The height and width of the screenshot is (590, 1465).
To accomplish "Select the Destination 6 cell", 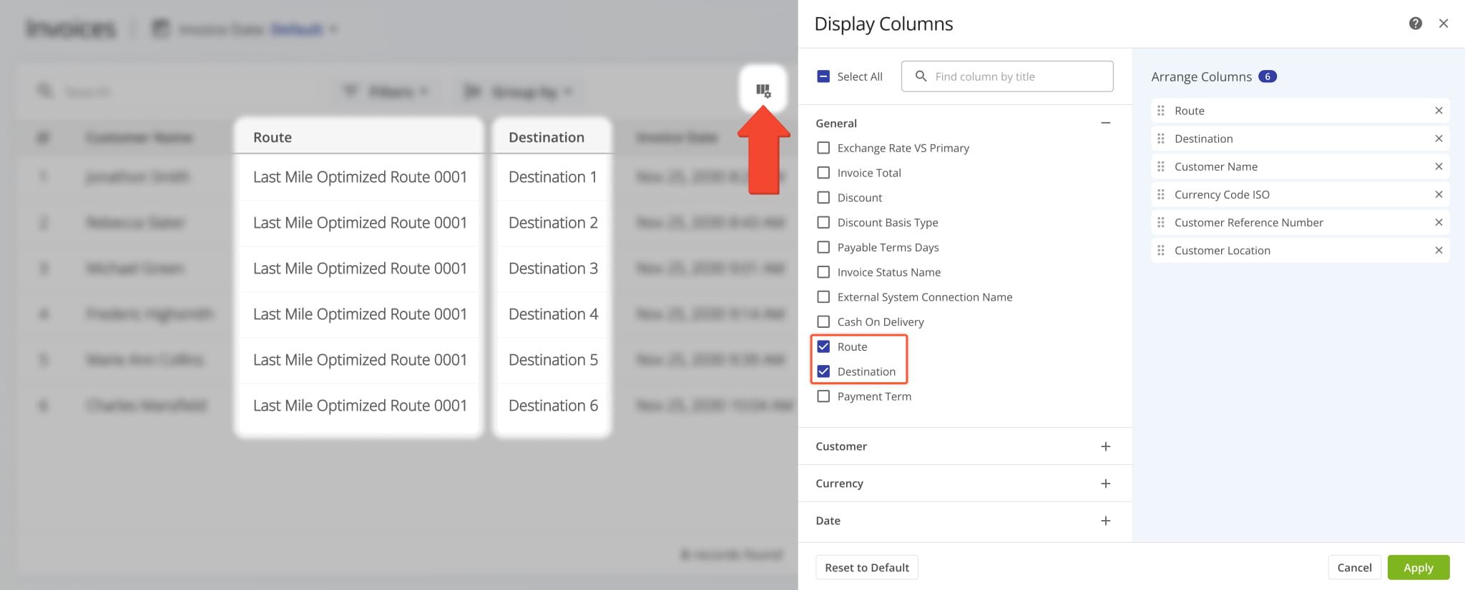I will (552, 406).
